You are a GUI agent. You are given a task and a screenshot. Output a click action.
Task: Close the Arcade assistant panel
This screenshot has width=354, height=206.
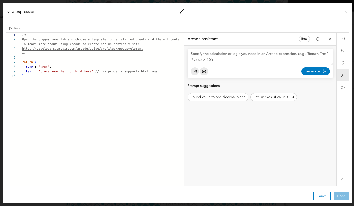(x=330, y=39)
